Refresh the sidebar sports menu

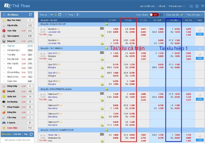30,15
